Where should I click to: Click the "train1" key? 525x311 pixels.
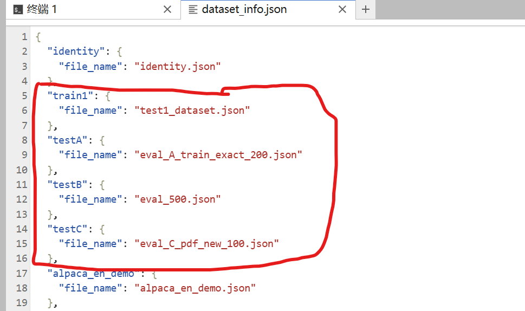point(70,96)
